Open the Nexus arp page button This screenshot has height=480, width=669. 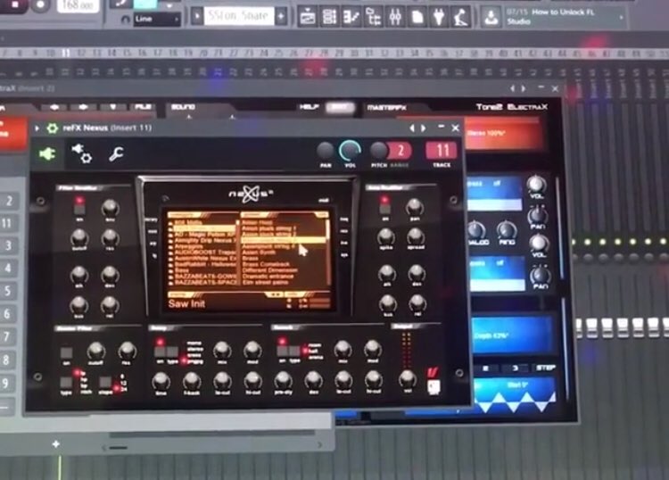coord(153,244)
